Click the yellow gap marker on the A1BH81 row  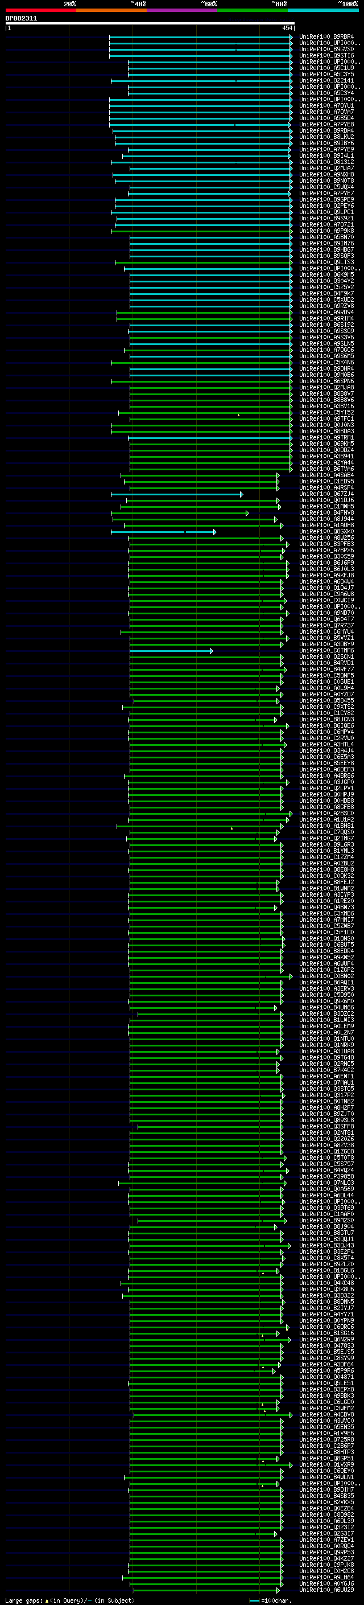(x=231, y=828)
